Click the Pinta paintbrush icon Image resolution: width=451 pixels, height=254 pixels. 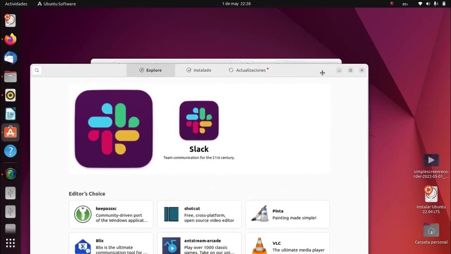[260, 214]
